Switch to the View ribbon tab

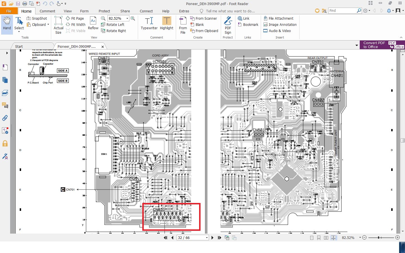pyautogui.click(x=67, y=11)
